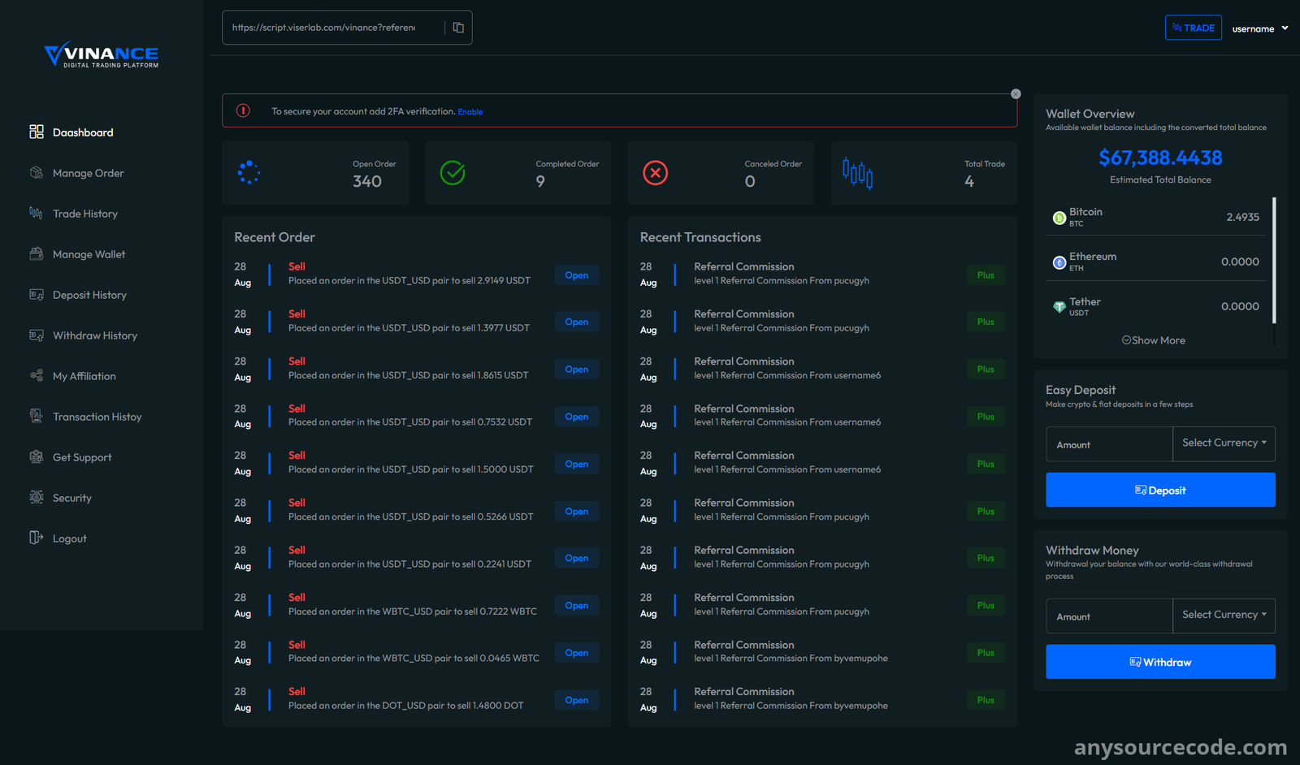This screenshot has width=1300, height=765.
Task: Click the Bitcoin balance 2.4935
Action: click(x=1242, y=217)
